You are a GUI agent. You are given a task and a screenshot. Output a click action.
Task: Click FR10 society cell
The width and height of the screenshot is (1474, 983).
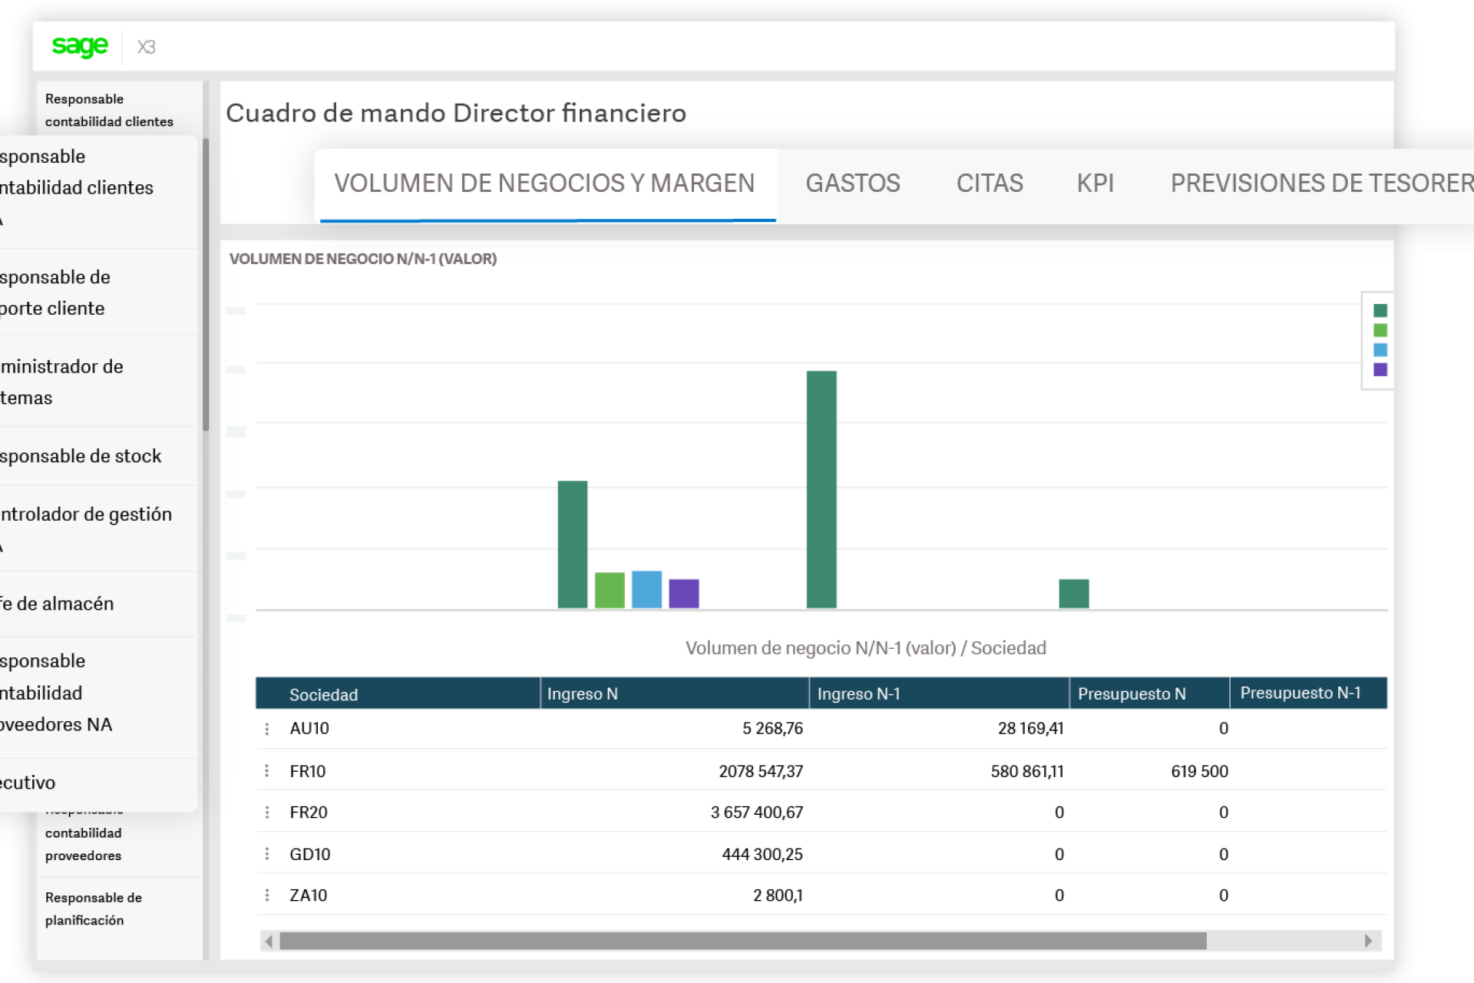308,771
